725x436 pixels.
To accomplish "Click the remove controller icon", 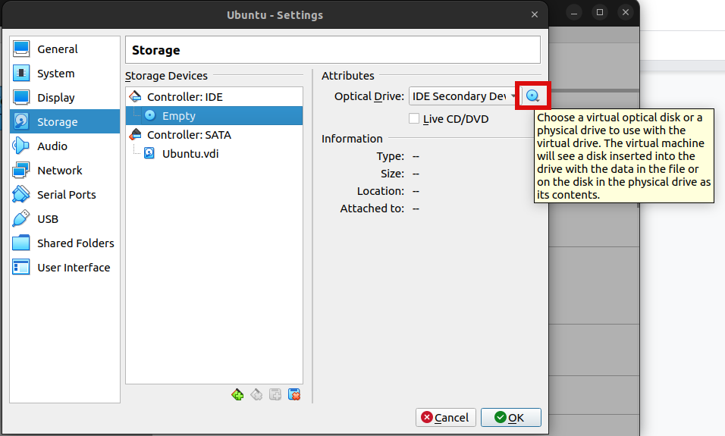I will tap(256, 394).
